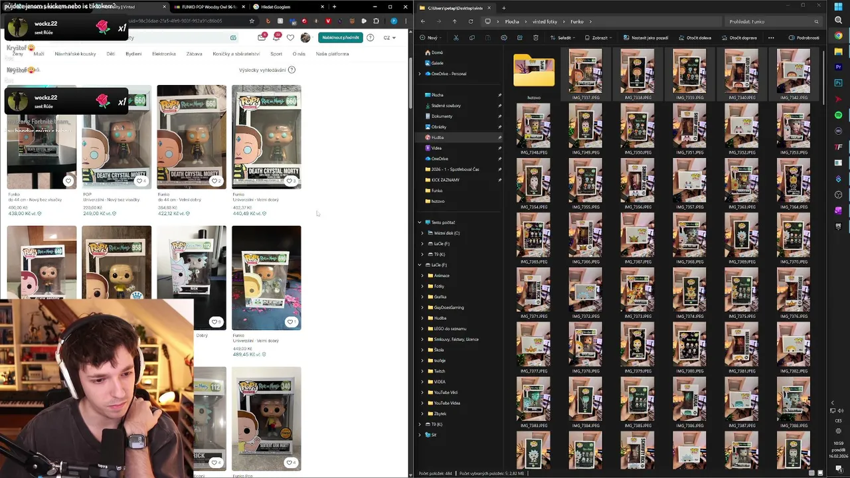Image resolution: width=850 pixels, height=478 pixels.
Task: Expand the OneDrive - Personal node
Action: point(420,74)
